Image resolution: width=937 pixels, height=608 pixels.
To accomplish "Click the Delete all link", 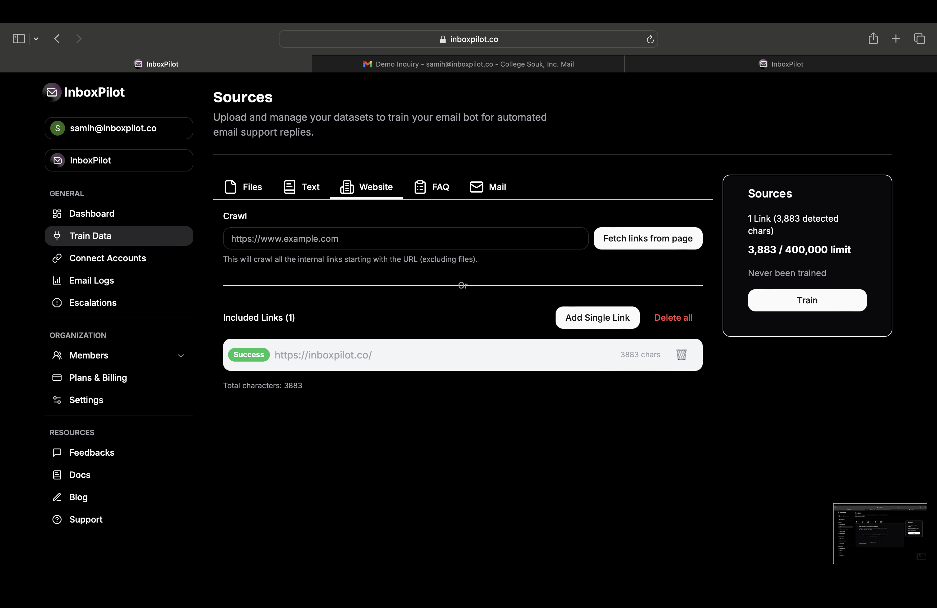I will tap(673, 318).
